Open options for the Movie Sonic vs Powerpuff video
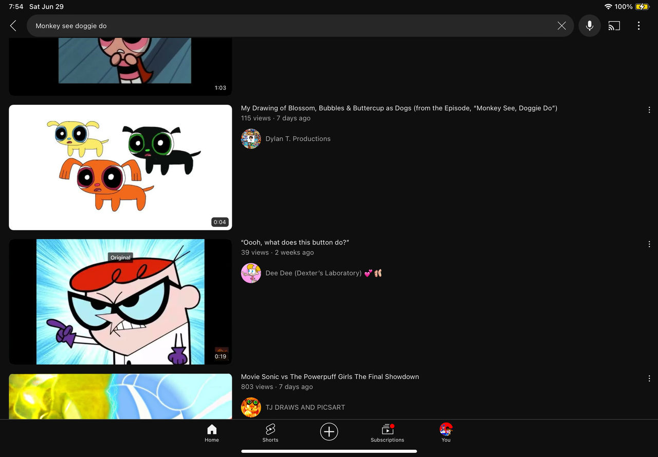Image resolution: width=658 pixels, height=457 pixels. click(x=649, y=378)
